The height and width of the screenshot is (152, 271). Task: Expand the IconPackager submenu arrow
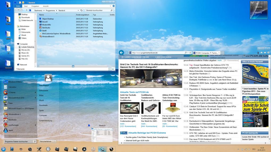tap(35, 125)
